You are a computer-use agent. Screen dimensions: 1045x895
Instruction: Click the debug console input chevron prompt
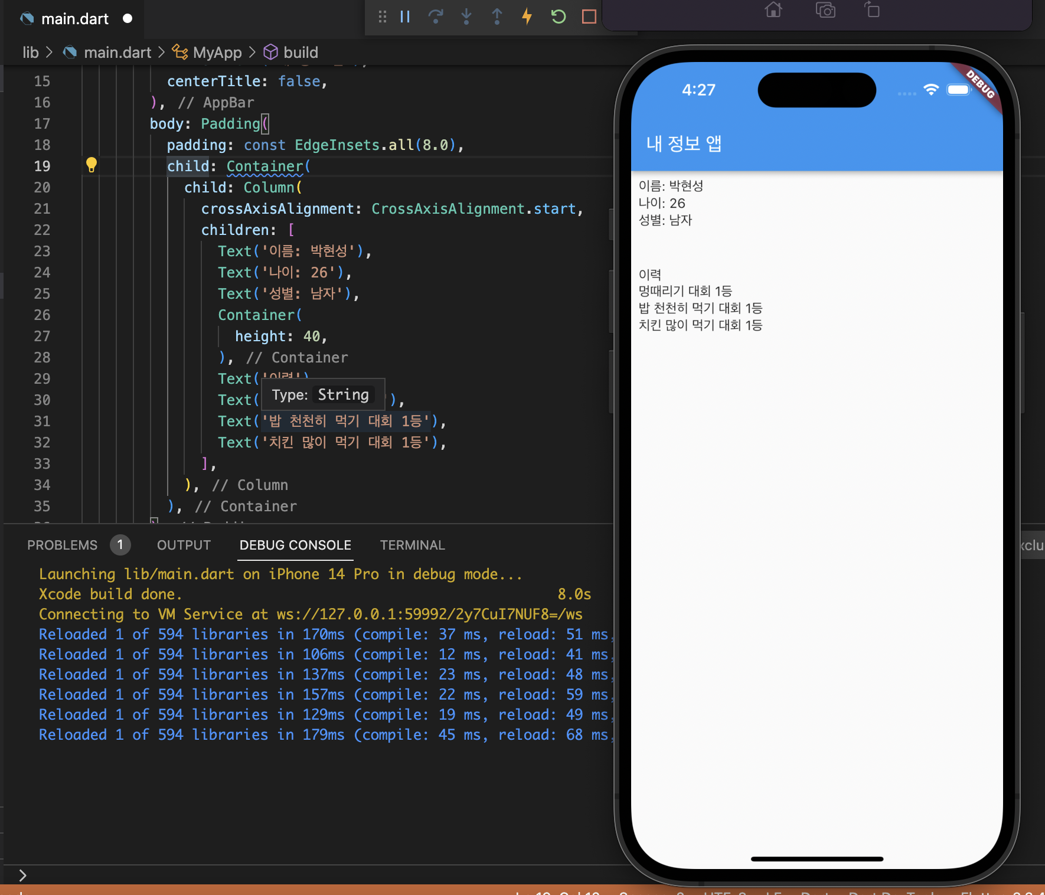click(x=22, y=875)
